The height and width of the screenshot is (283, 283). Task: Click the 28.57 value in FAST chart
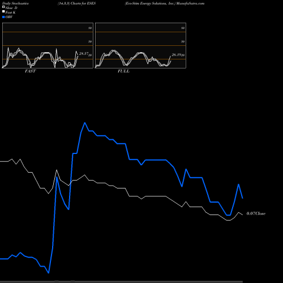tap(84, 54)
